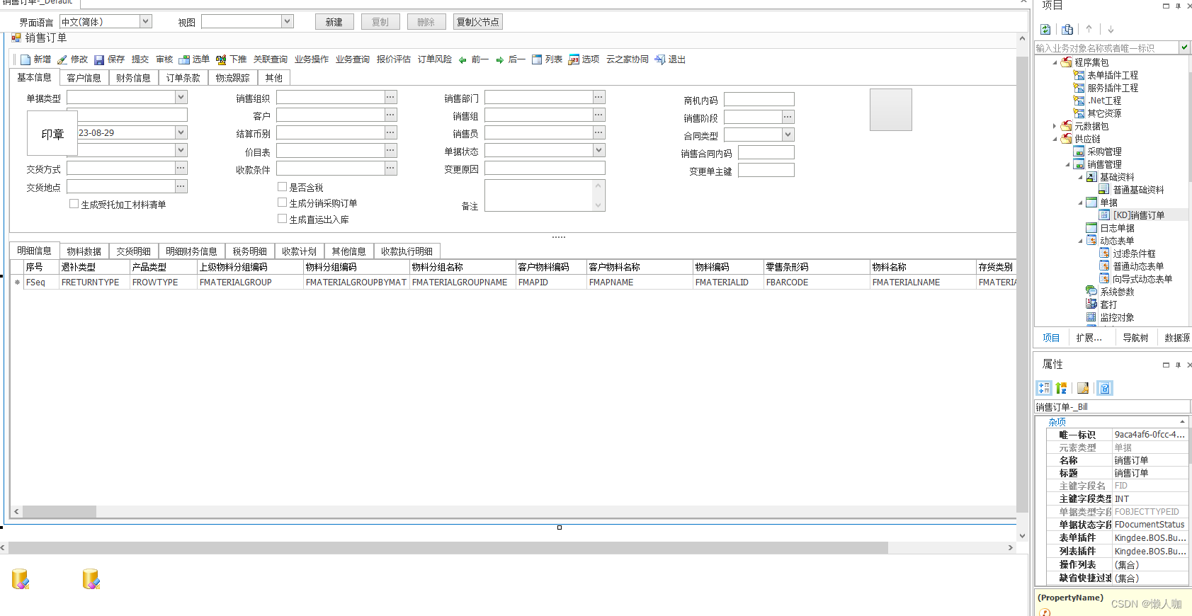
Task: Click the 选单 toolbar icon
Action: [x=184, y=59]
